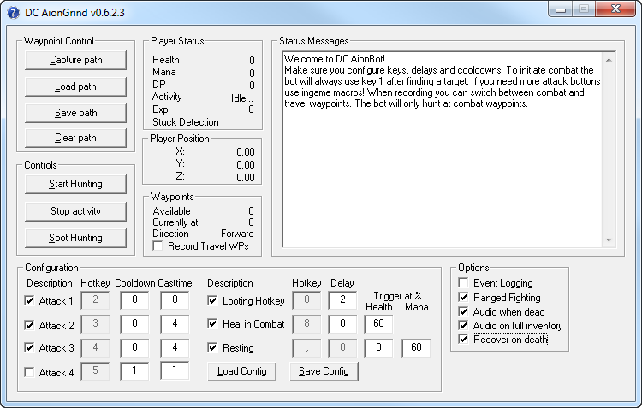Toggle the Attack 3 checkbox
This screenshot has width=642, height=408.
29,347
